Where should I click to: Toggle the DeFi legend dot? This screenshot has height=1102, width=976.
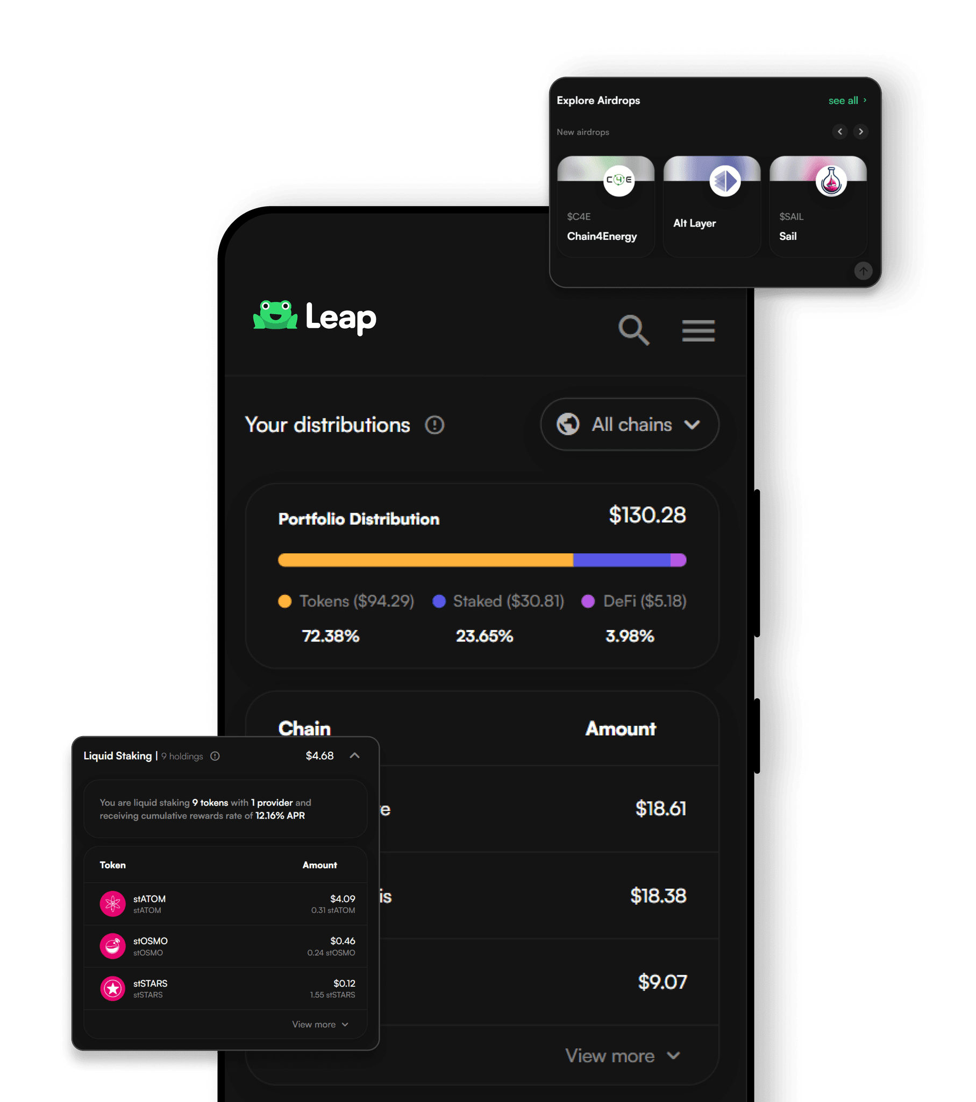[x=589, y=601]
